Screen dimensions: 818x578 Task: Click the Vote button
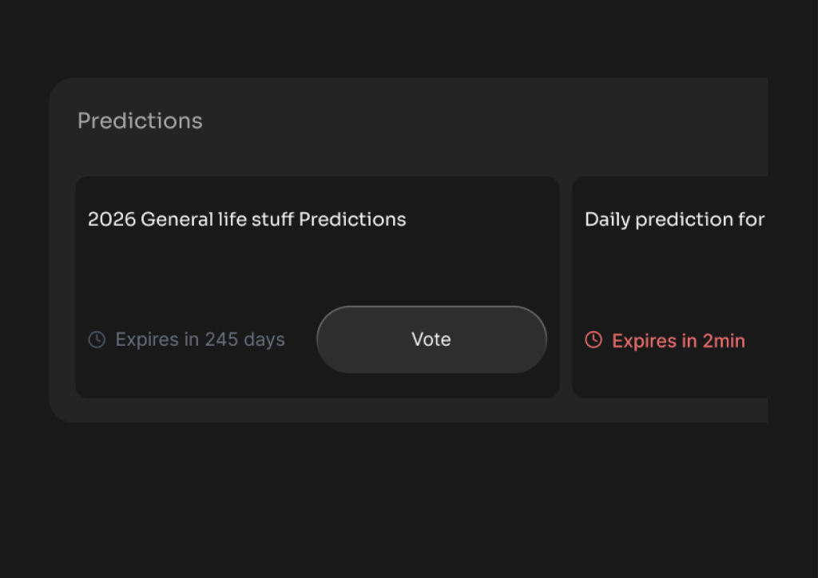431,339
